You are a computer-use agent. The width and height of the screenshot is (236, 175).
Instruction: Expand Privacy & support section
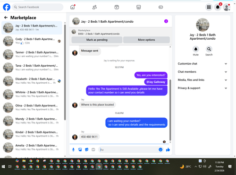tap(202, 88)
